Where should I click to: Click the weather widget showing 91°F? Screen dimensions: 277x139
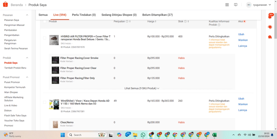12,135
